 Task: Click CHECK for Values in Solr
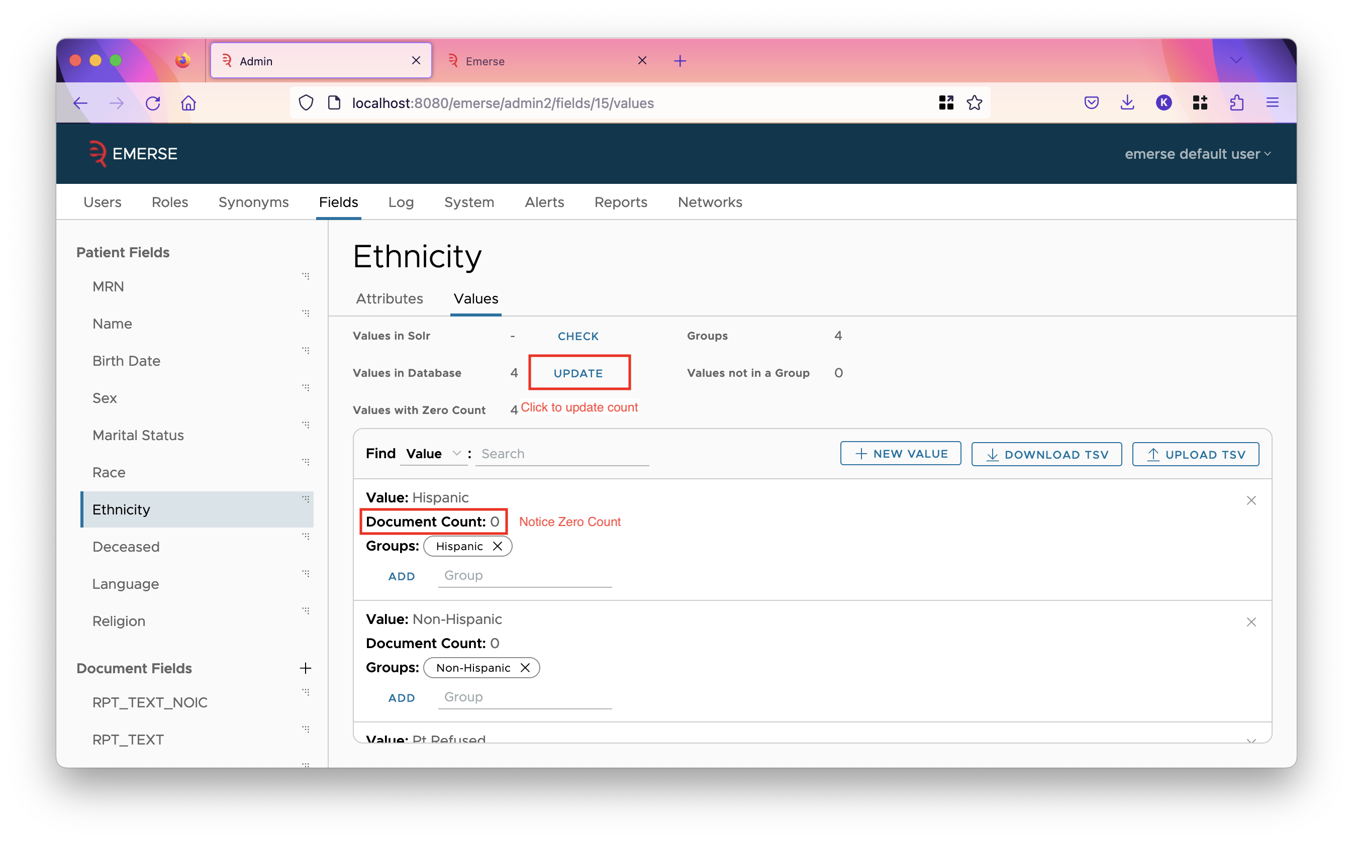click(x=578, y=337)
